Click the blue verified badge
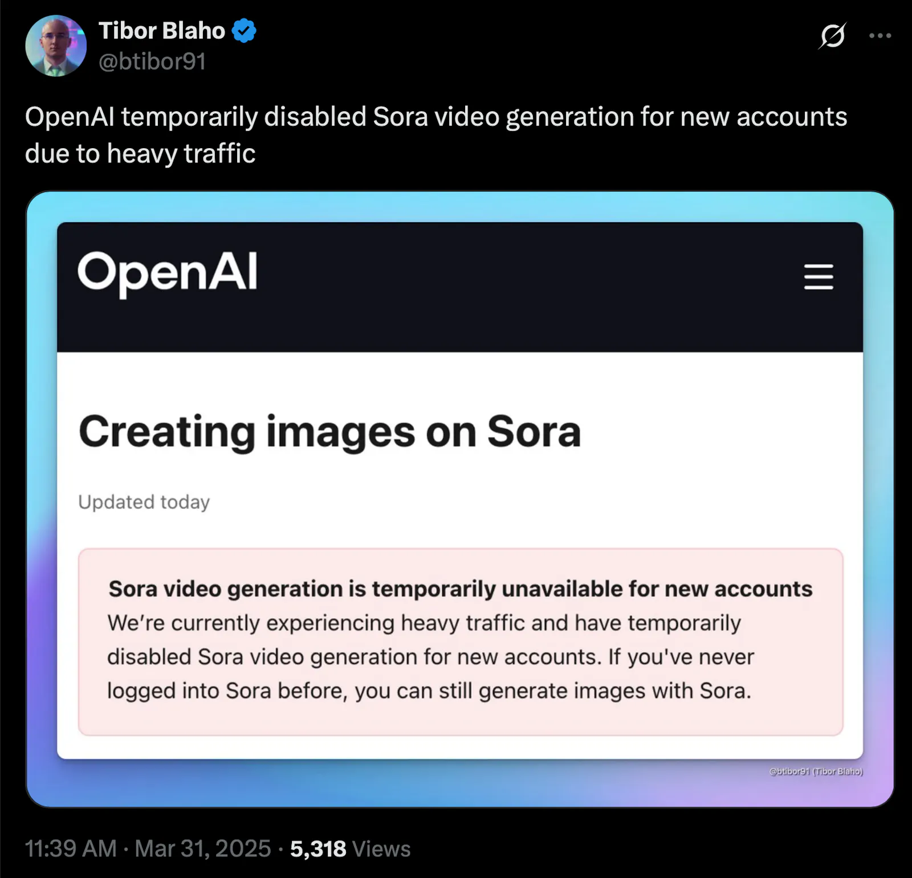Screen dimensions: 912x878 pos(244,31)
